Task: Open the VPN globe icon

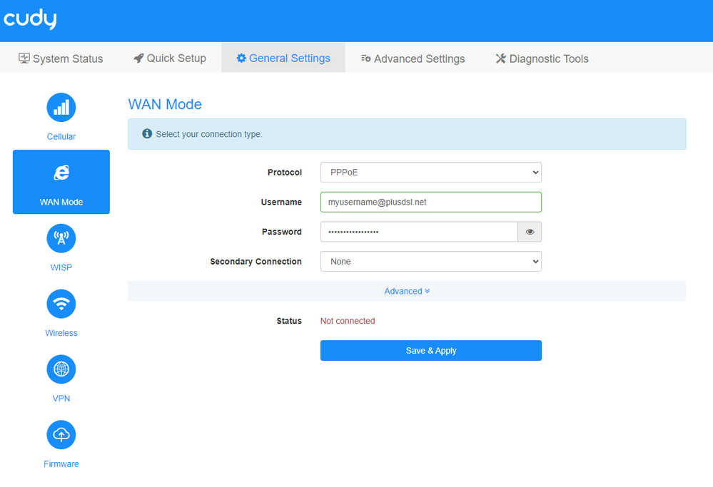Action: (x=61, y=369)
